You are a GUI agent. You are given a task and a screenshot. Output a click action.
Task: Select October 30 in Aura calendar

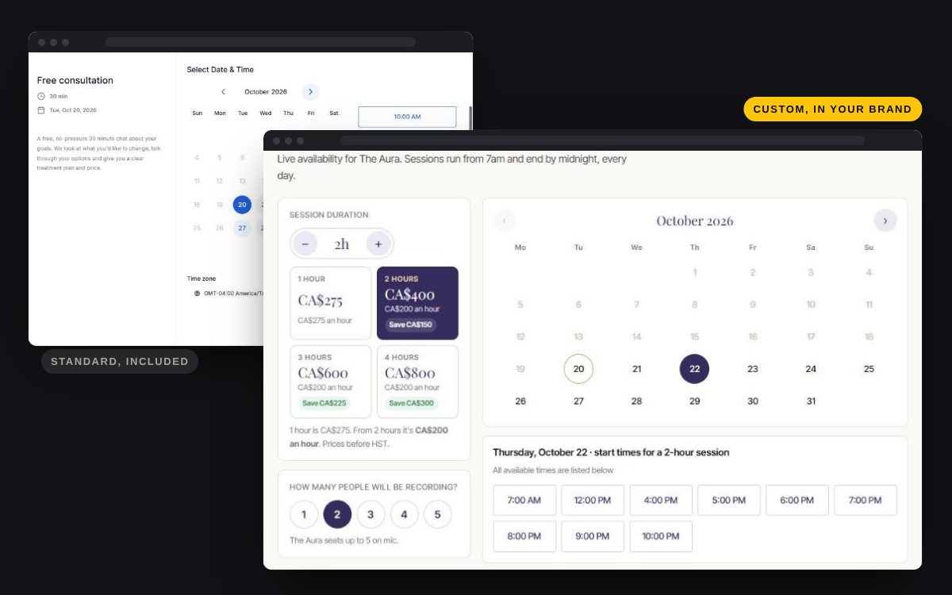click(753, 401)
